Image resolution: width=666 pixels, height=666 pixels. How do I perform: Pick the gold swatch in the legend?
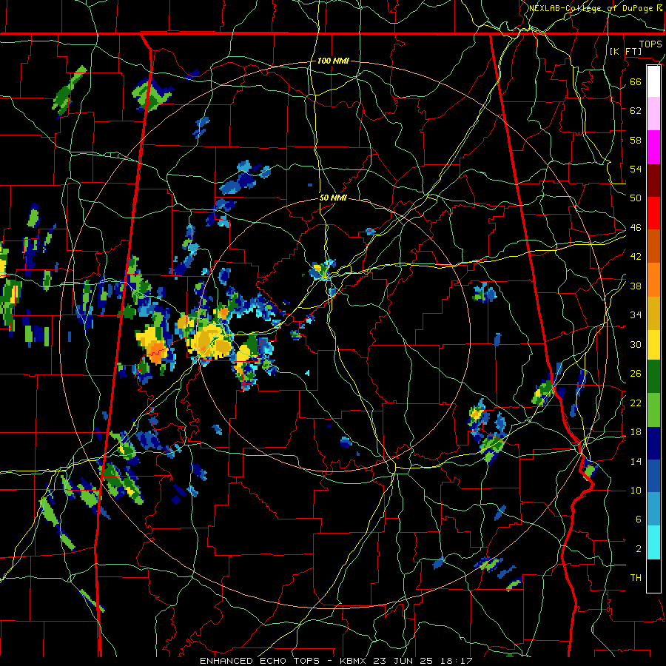(653, 313)
